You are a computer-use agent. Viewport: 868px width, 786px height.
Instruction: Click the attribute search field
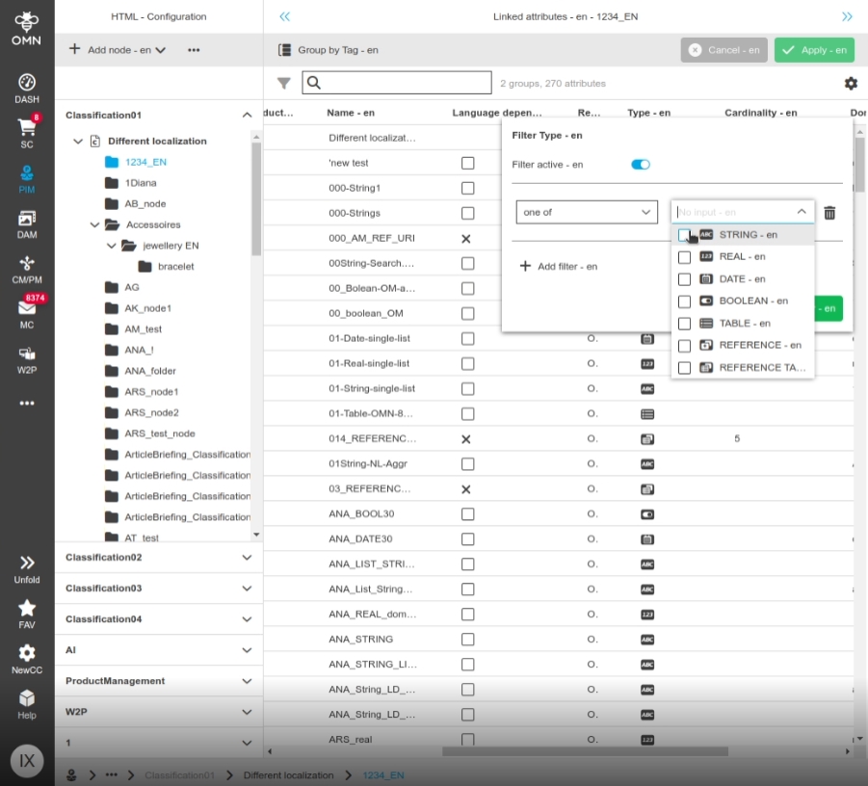(397, 83)
